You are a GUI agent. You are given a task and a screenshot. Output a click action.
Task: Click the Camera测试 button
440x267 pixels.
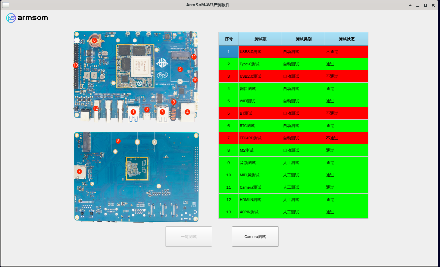click(255, 237)
